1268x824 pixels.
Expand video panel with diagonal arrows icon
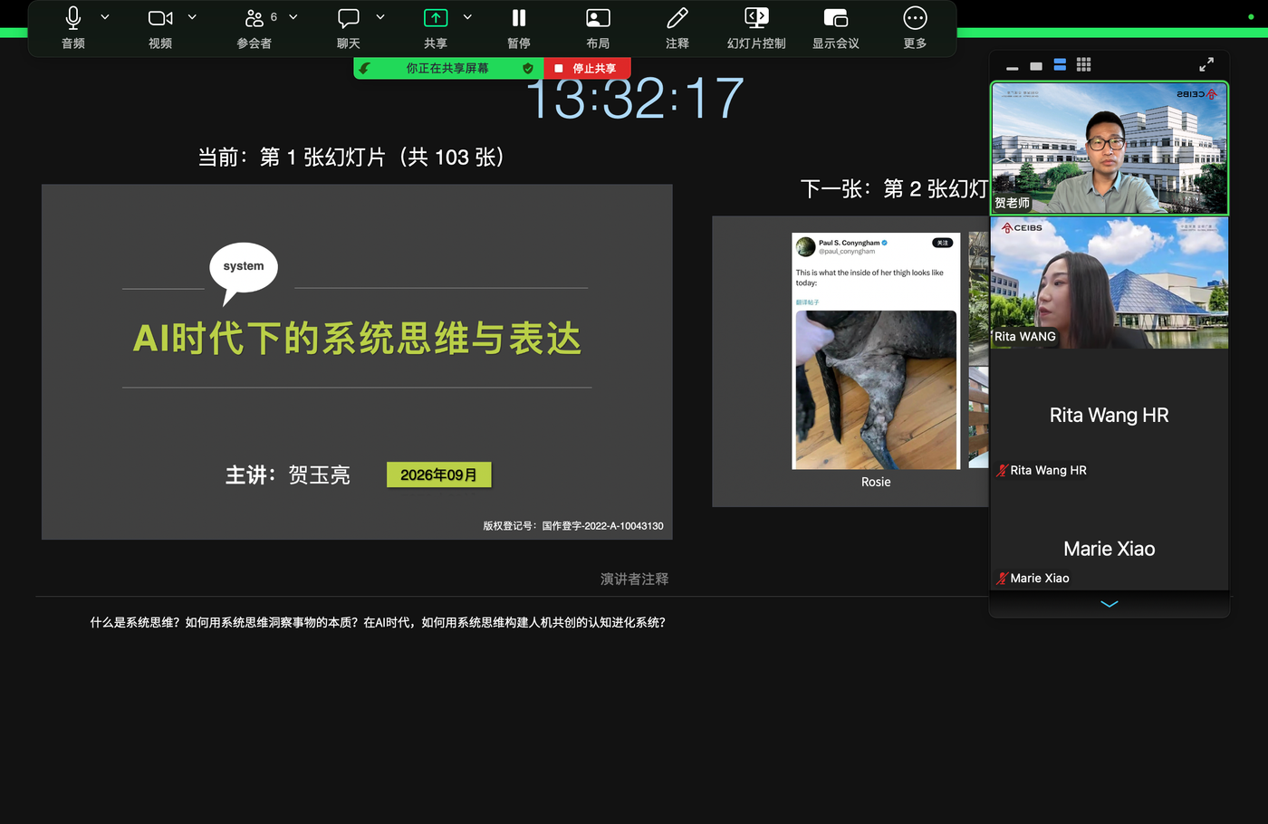click(1206, 64)
